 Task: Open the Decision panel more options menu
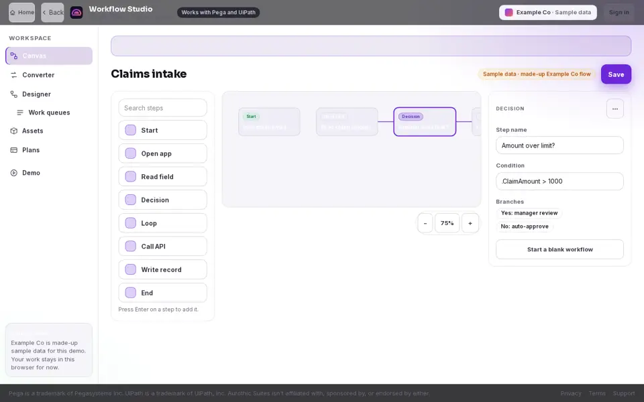(x=615, y=109)
